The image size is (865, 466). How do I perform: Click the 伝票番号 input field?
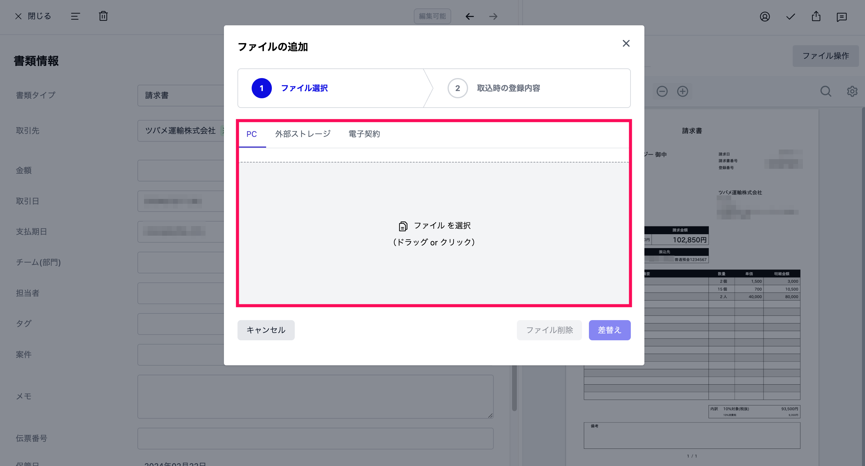[315, 439]
